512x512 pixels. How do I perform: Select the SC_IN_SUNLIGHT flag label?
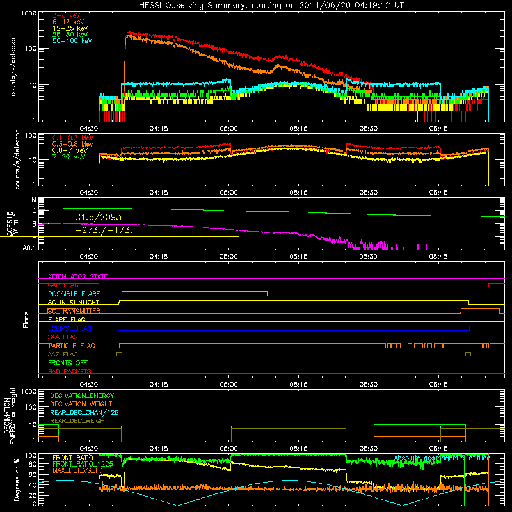coord(74,302)
